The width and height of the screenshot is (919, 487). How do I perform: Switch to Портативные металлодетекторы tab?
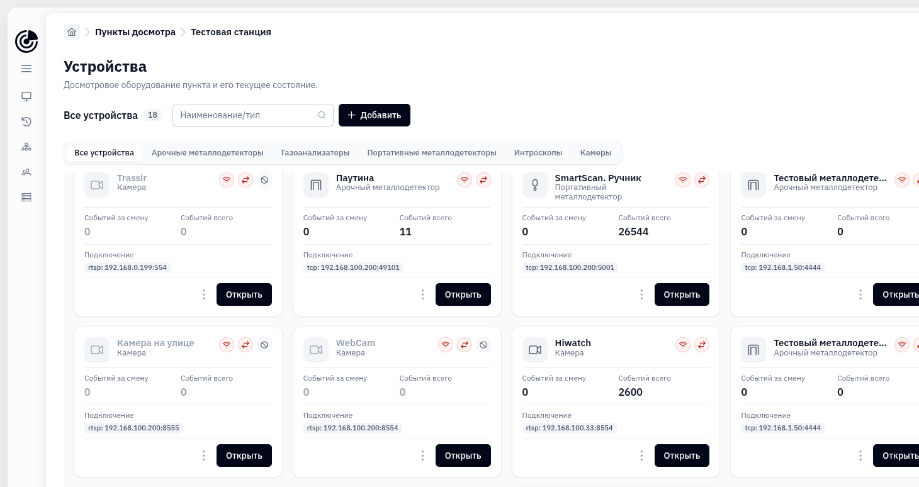pos(432,153)
